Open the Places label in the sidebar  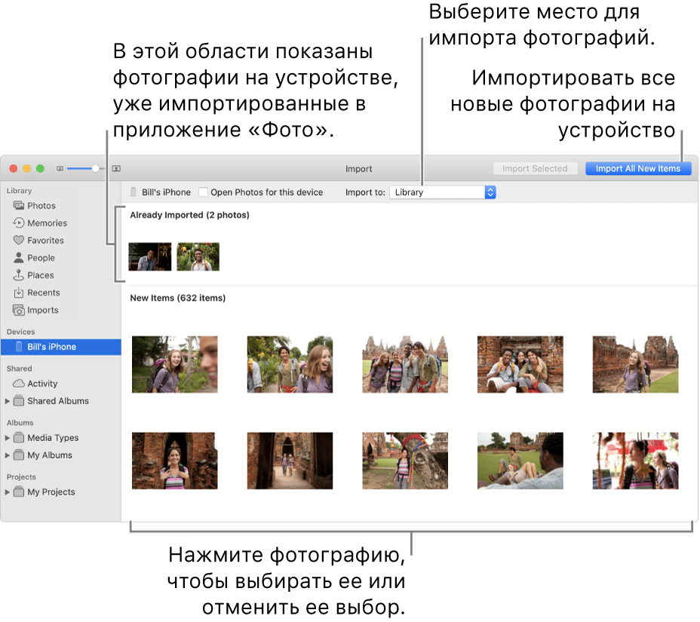[x=41, y=275]
